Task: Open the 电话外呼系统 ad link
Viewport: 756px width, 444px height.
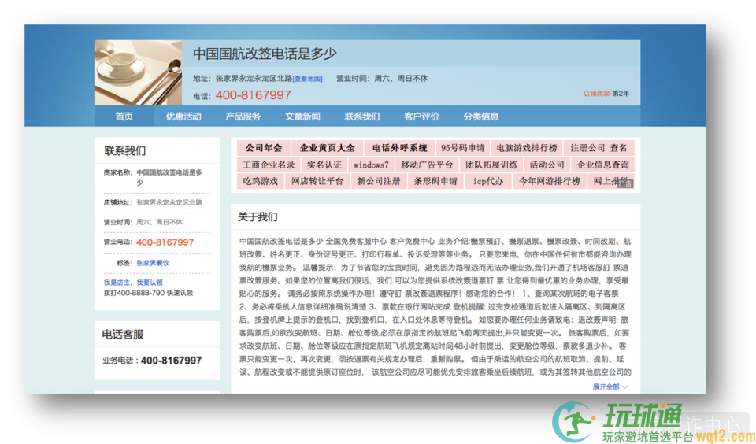Action: point(400,148)
